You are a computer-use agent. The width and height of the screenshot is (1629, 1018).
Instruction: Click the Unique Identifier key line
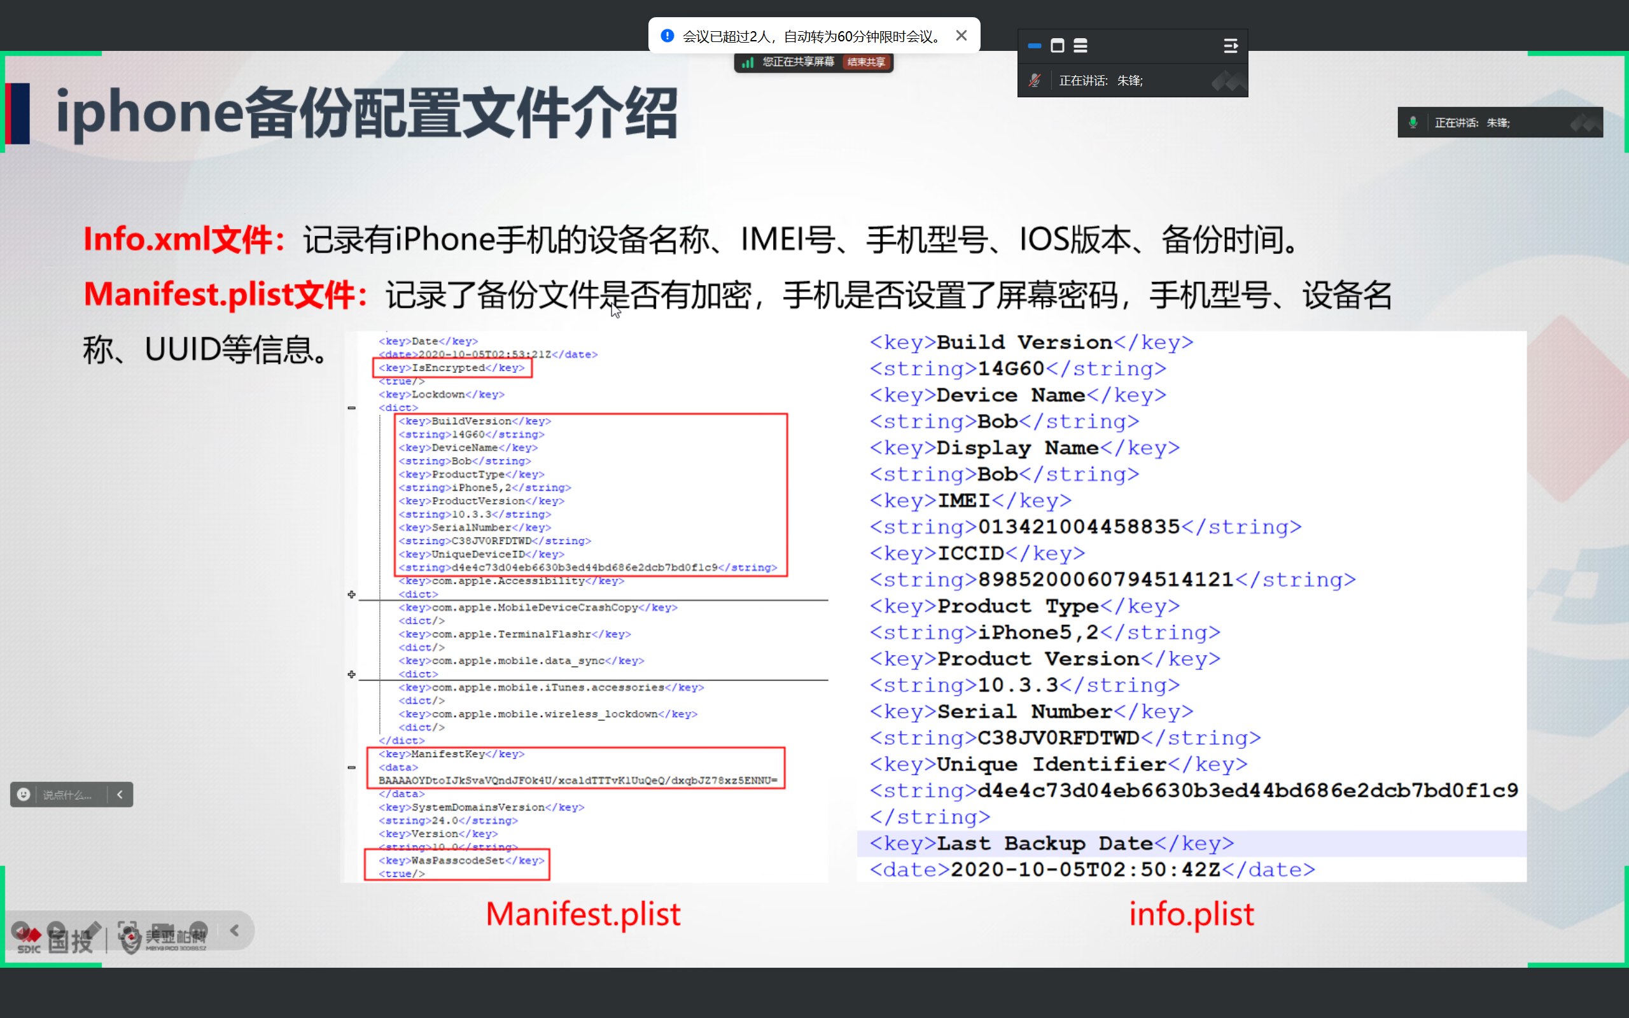click(x=1058, y=764)
